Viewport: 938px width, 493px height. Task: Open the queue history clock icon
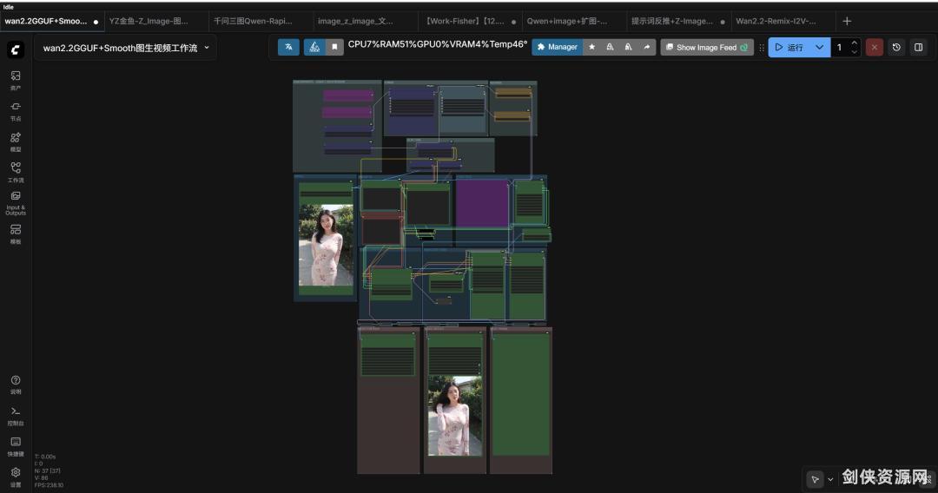(896, 47)
